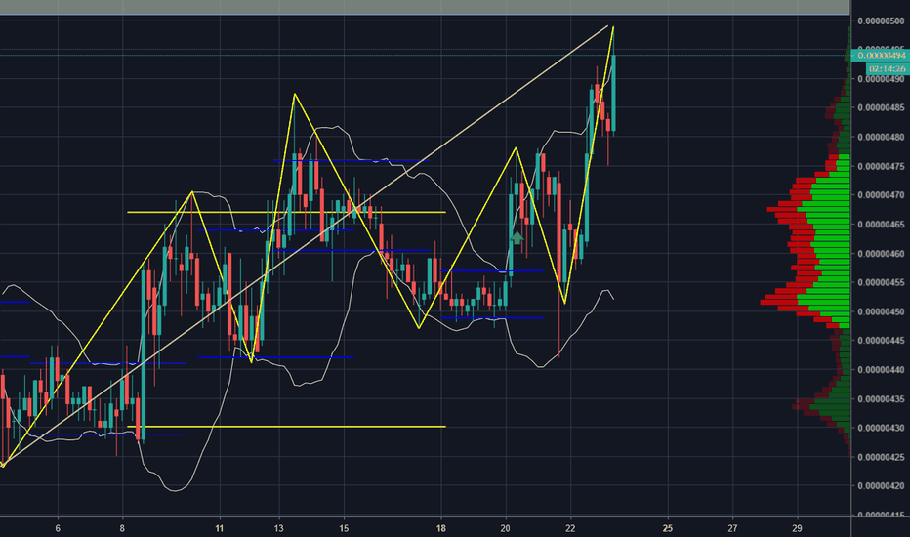Click date label 20 on time axis
The height and width of the screenshot is (537, 910).
[x=506, y=528]
